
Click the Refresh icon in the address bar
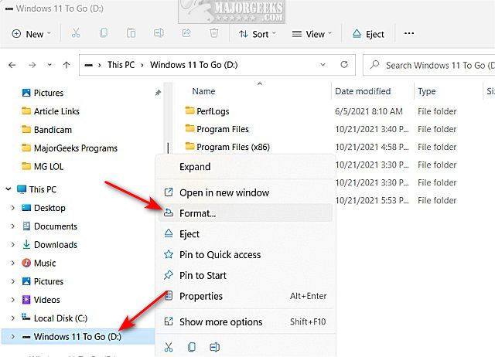344,65
